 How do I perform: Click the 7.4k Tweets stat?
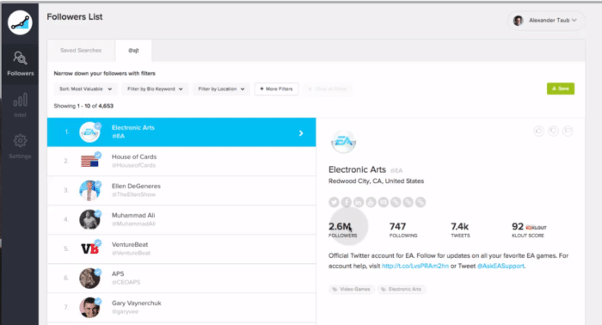460,230
